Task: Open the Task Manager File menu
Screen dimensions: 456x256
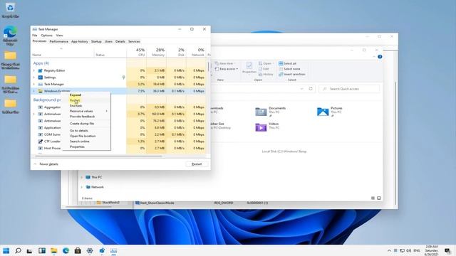Action: (35, 35)
